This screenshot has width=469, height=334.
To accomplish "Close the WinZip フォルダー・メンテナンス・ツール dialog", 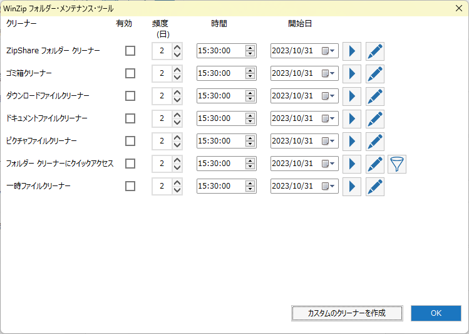I will [x=457, y=8].
